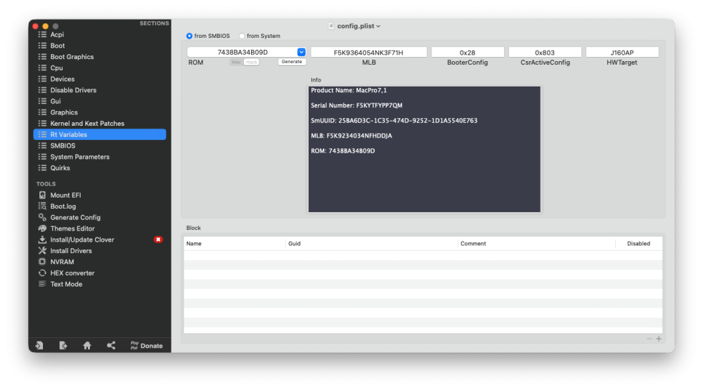Image resolution: width=703 pixels, height=390 pixels.
Task: Click the BooterConfig field
Action: click(467, 53)
